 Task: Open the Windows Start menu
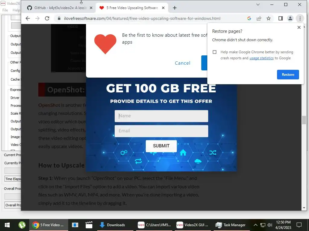(x=7, y=225)
